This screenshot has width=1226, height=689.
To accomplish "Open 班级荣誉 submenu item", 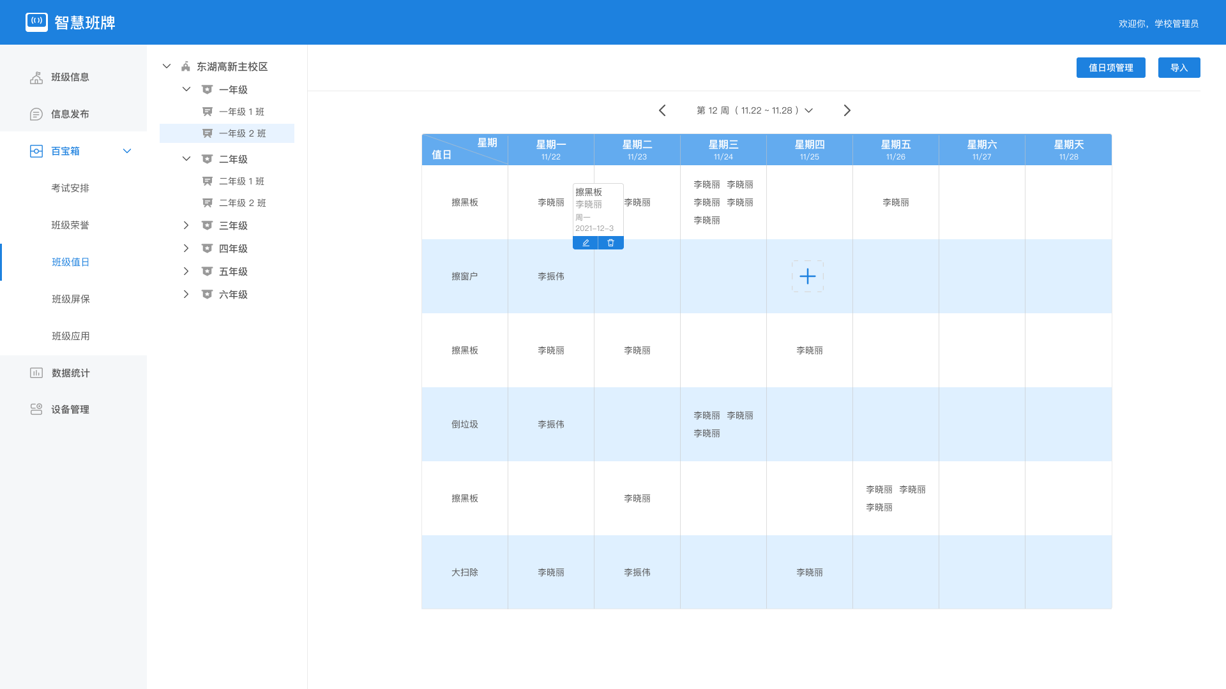I will click(x=70, y=225).
